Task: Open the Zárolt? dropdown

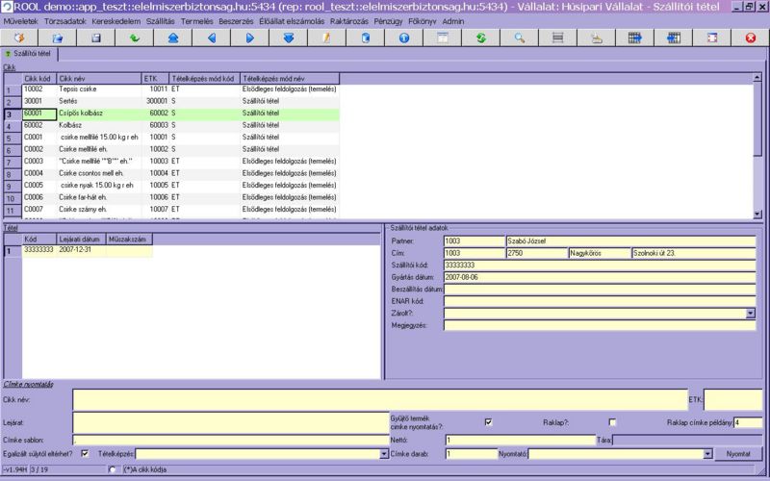Action: [x=750, y=313]
